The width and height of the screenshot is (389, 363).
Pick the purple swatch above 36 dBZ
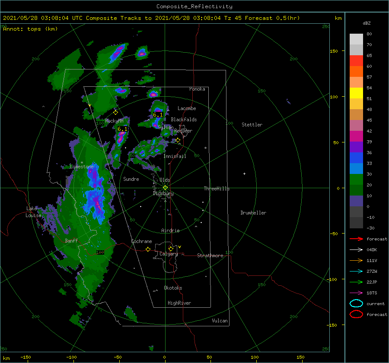pos(356,147)
